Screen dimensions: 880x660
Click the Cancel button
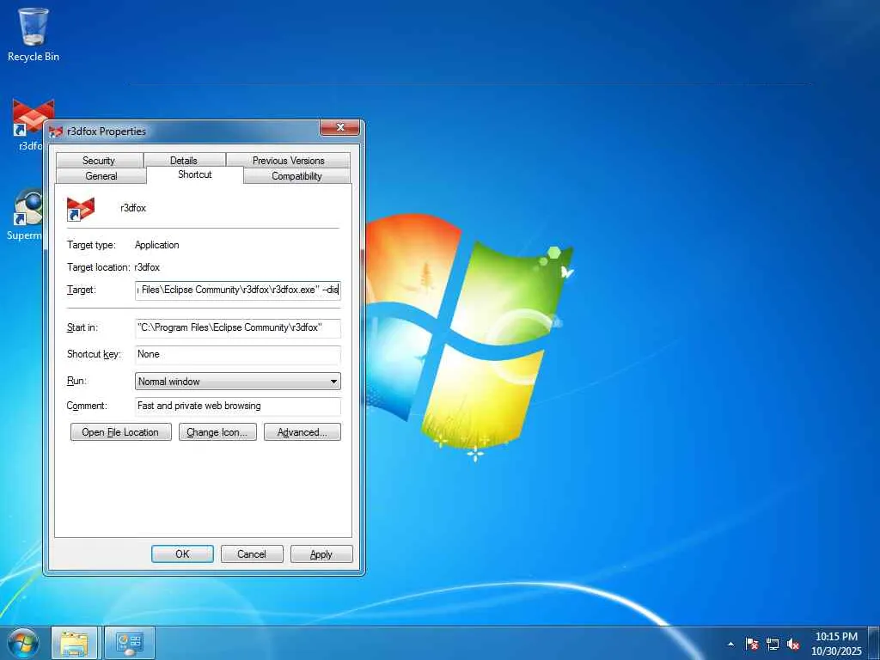pos(252,554)
